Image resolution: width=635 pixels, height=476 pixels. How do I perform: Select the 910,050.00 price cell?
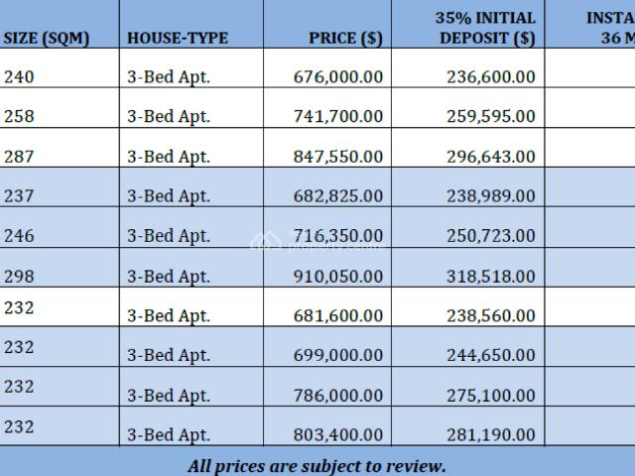(338, 276)
